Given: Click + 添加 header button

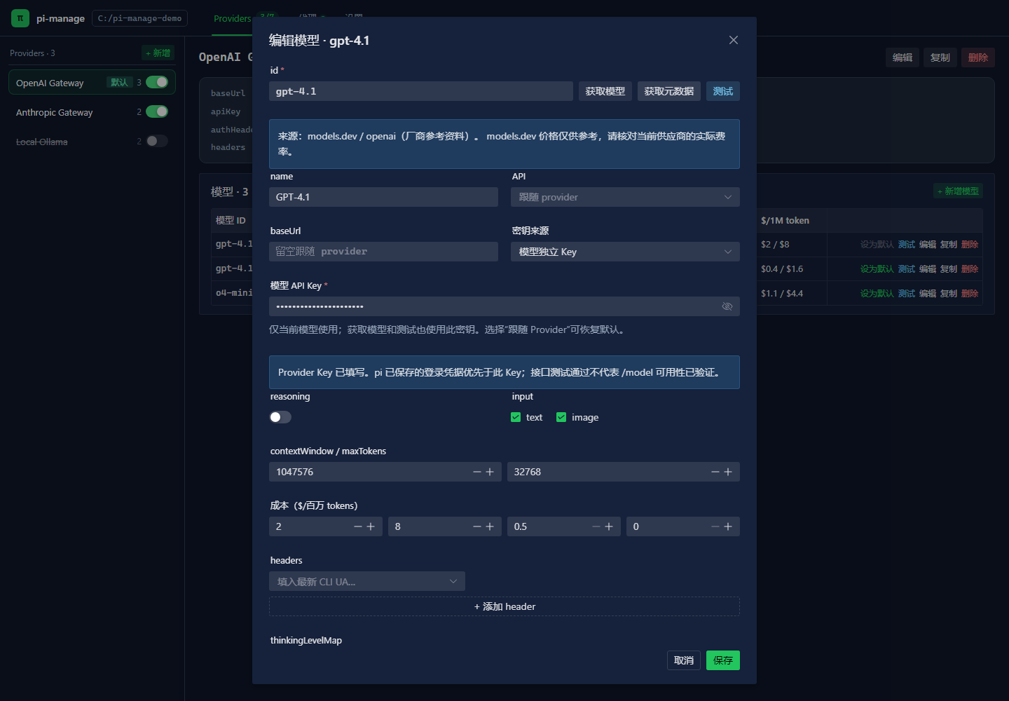Looking at the screenshot, I should coord(504,606).
